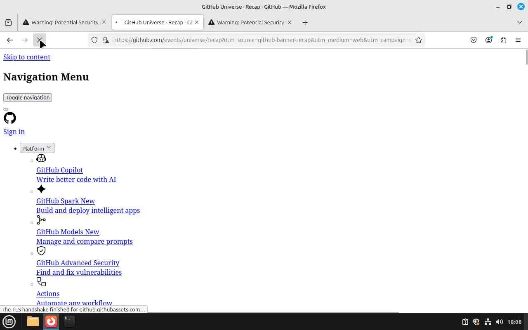Viewport: 528px width, 330px height.
Task: Open the GitHub Models New link
Action: click(68, 232)
